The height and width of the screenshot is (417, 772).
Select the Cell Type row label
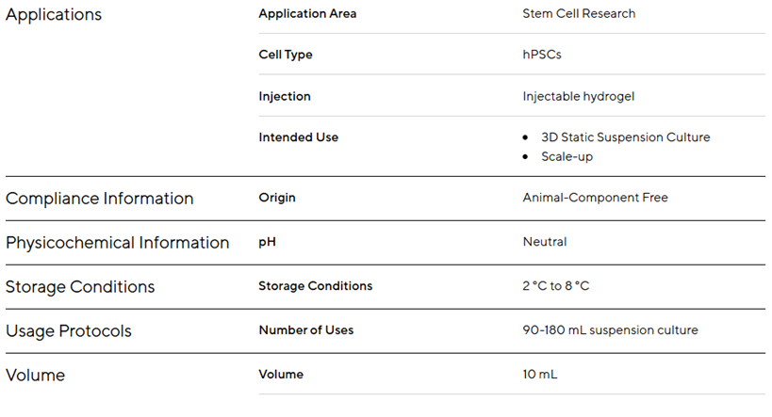[285, 55]
